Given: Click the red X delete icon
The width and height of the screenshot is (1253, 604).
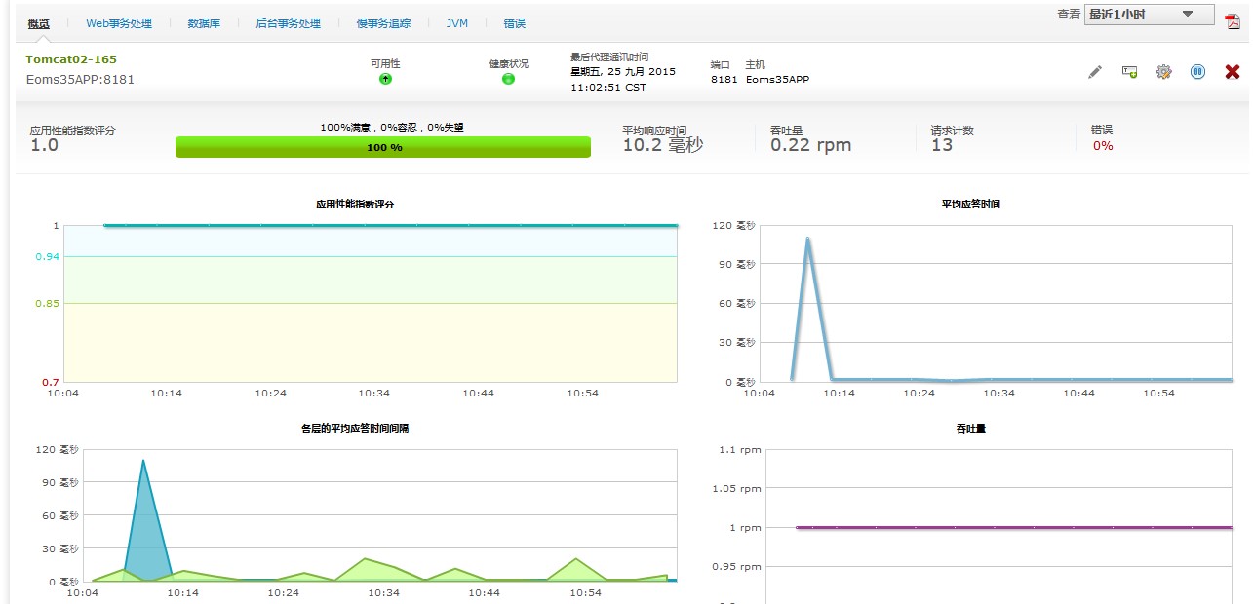Looking at the screenshot, I should coord(1232,72).
